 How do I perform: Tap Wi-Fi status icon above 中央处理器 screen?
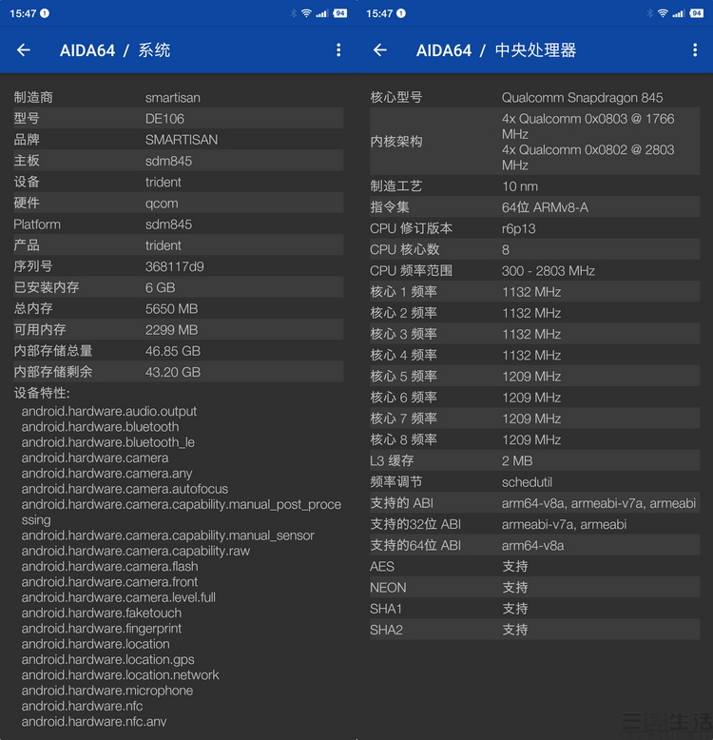coord(663,13)
